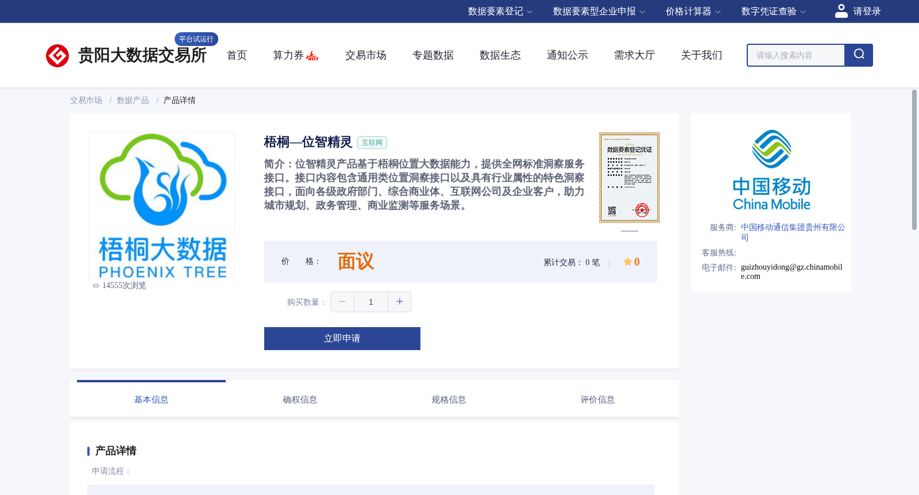Screen dimensions: 919x495
Task: Click the eye icon beside 14555次浏览
Action: pyautogui.click(x=96, y=286)
